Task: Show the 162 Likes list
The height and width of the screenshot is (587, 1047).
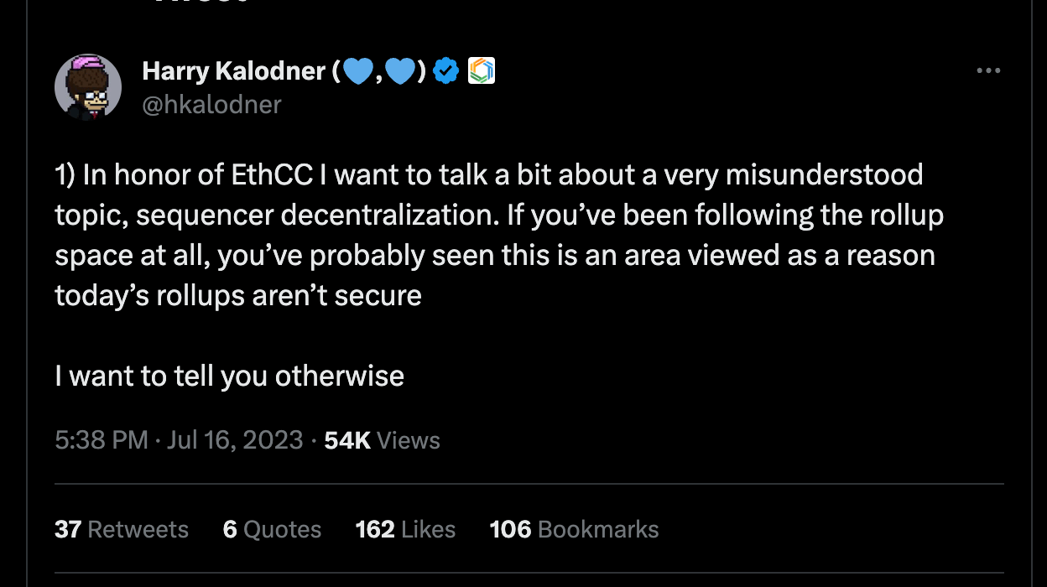Action: click(405, 529)
